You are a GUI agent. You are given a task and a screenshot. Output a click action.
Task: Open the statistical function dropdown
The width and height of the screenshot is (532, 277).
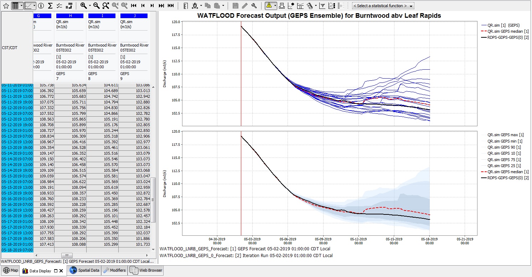[383, 6]
